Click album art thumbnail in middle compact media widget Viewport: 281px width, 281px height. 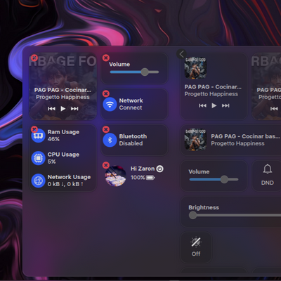(195, 68)
